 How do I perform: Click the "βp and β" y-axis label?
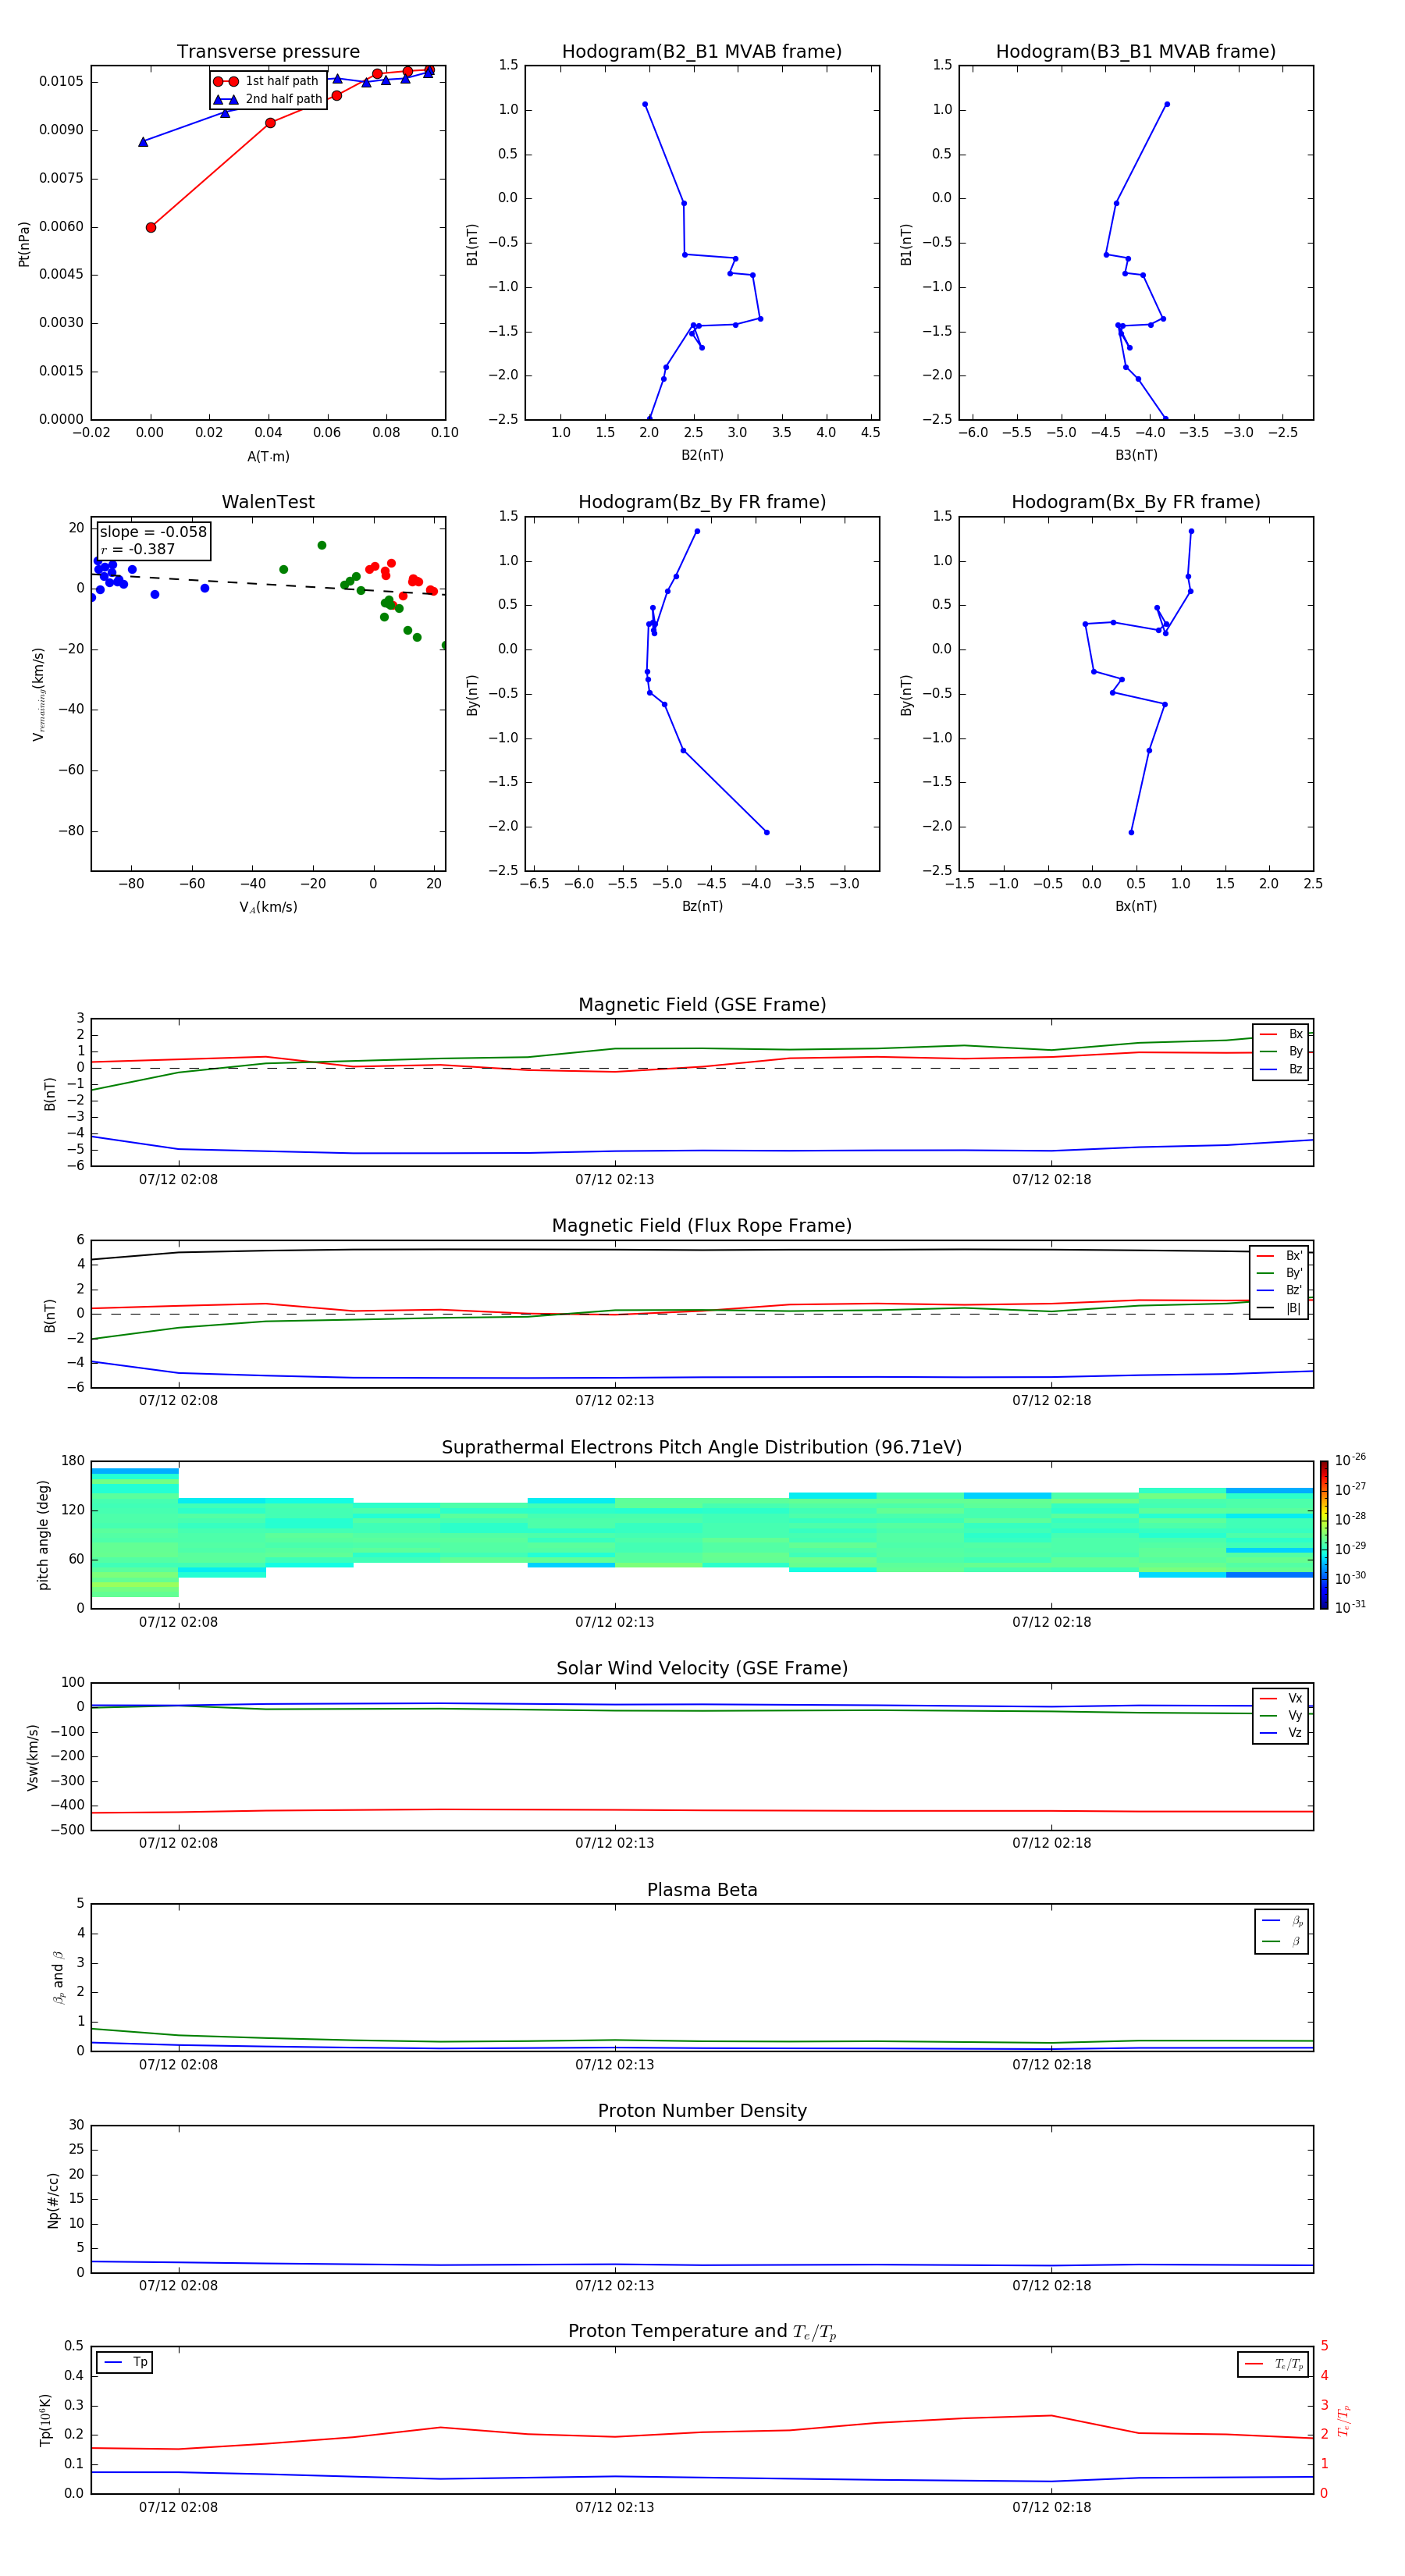pos(58,1977)
